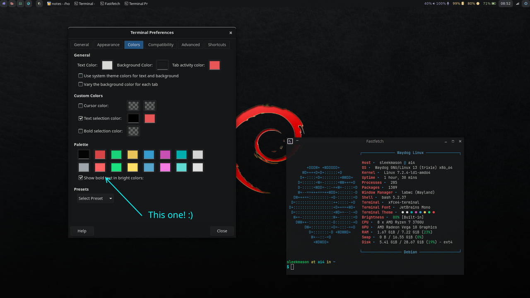Image resolution: width=530 pixels, height=298 pixels.
Task: Click the shell prompt cursor in the Fastfetch terminal
Action: 292,267
